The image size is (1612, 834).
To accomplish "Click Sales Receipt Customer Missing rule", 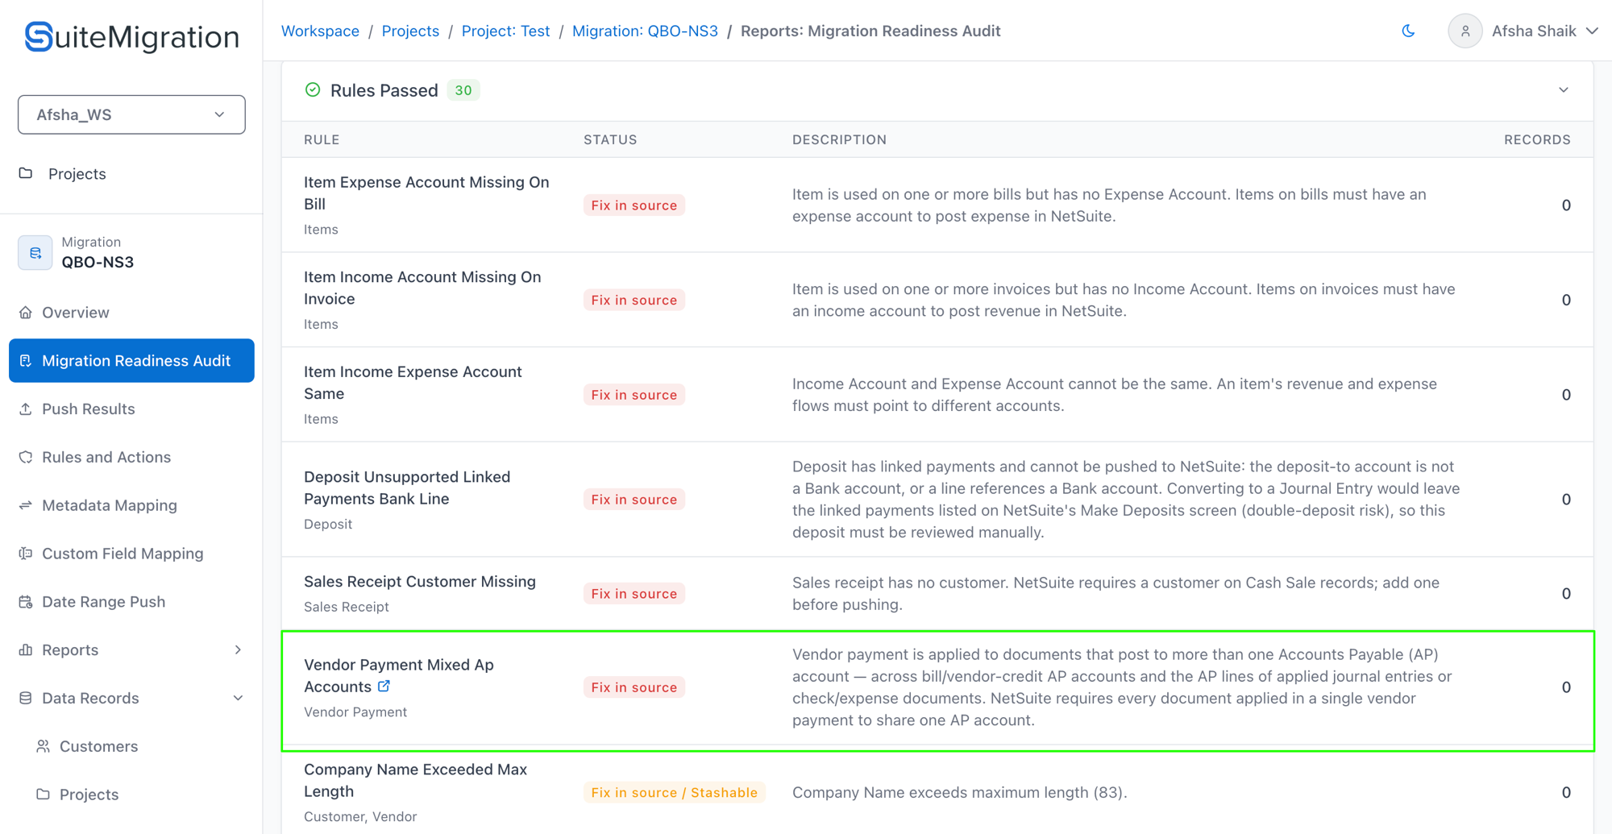I will (x=420, y=582).
